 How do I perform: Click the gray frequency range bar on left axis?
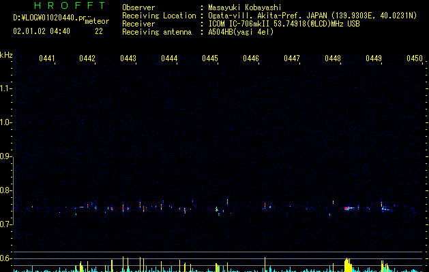(x=13, y=190)
